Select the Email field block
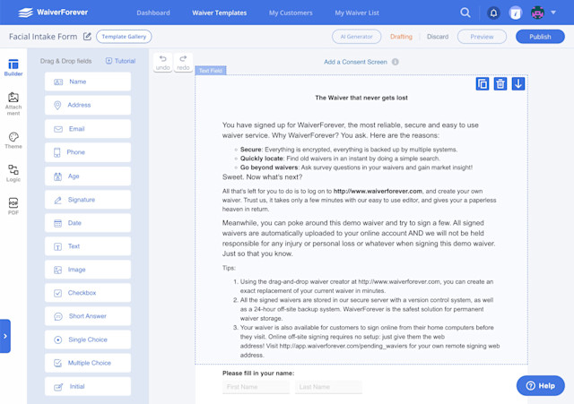 88,129
